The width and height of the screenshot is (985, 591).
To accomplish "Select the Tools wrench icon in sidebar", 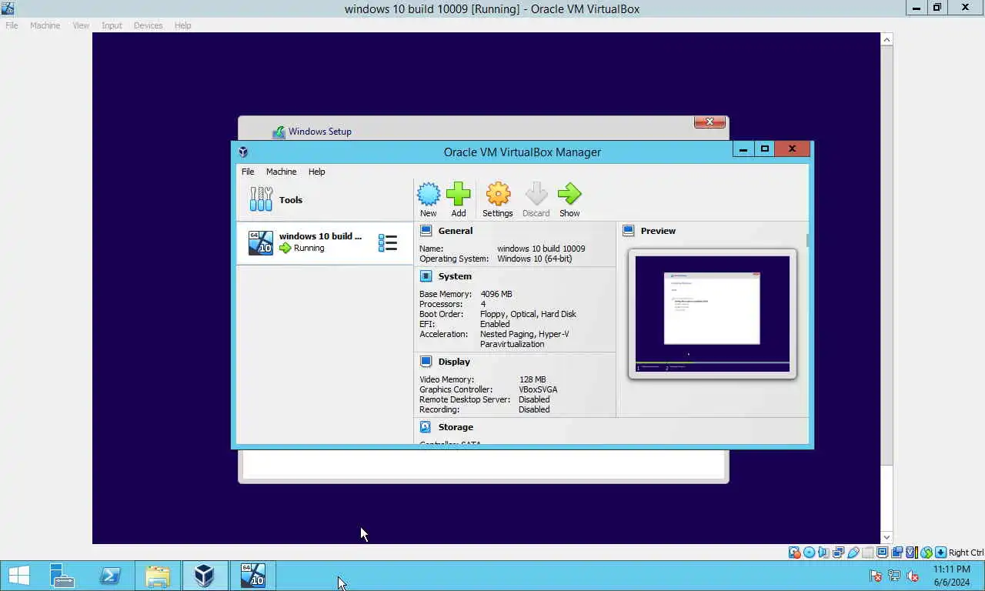I will (x=261, y=199).
